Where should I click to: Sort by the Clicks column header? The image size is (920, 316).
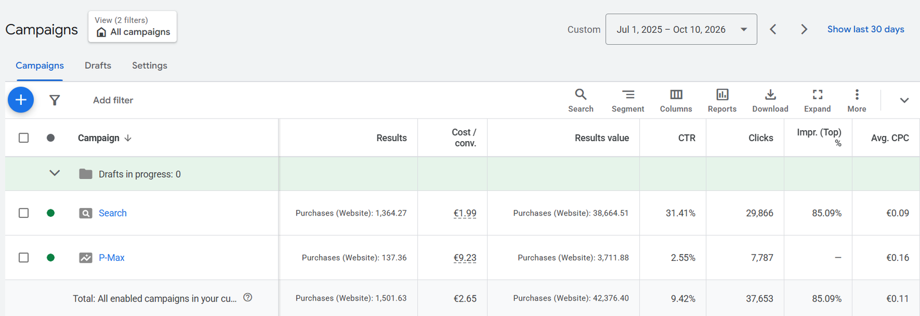tap(761, 138)
